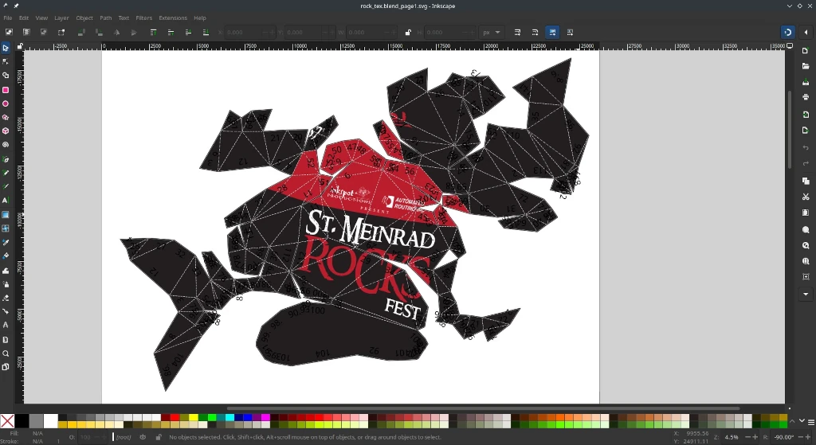
Task: Select the Gradient tool
Action: coord(6,214)
